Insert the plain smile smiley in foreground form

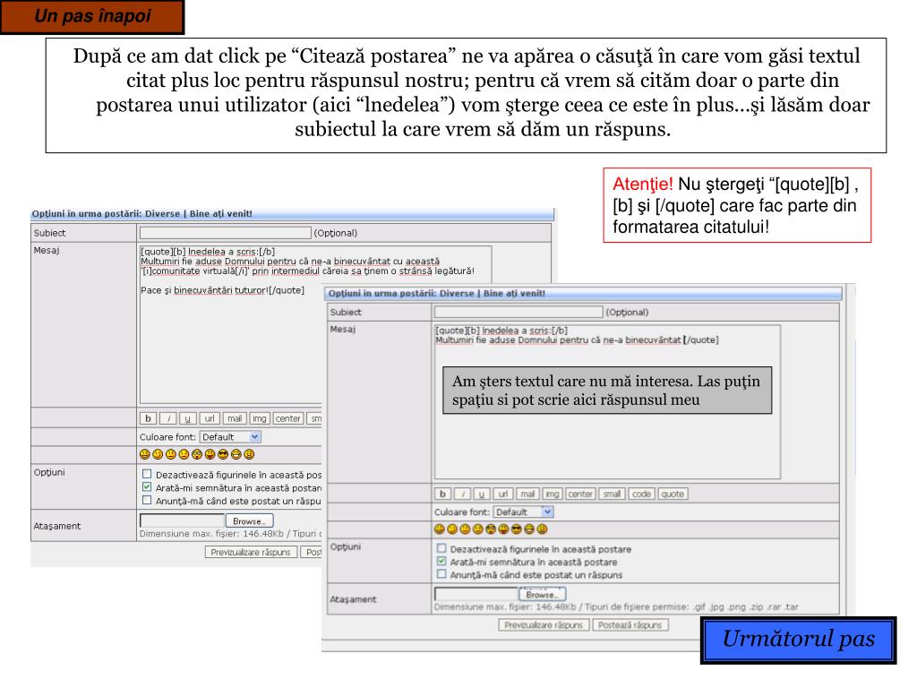465,529
